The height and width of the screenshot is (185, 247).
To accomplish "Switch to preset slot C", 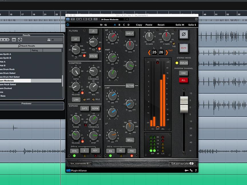I will click(x=124, y=25).
